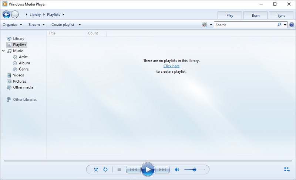Mute the sound with speaker icon

click(177, 170)
